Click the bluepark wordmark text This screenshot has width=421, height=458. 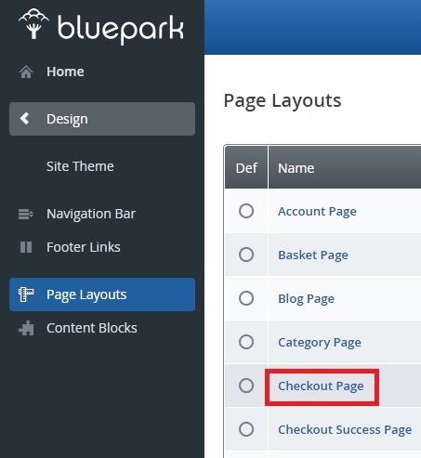(121, 29)
